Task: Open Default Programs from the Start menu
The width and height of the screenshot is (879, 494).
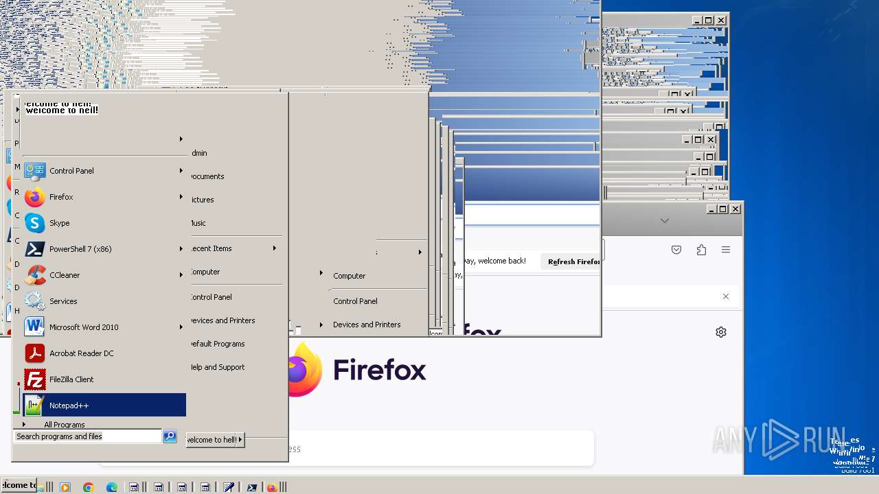Action: pos(218,344)
